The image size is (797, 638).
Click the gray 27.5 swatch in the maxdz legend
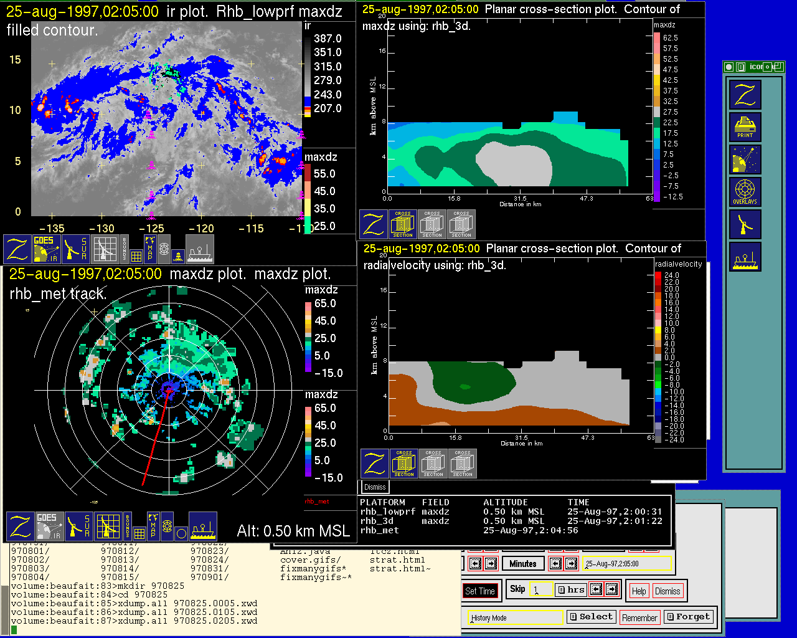coord(657,112)
